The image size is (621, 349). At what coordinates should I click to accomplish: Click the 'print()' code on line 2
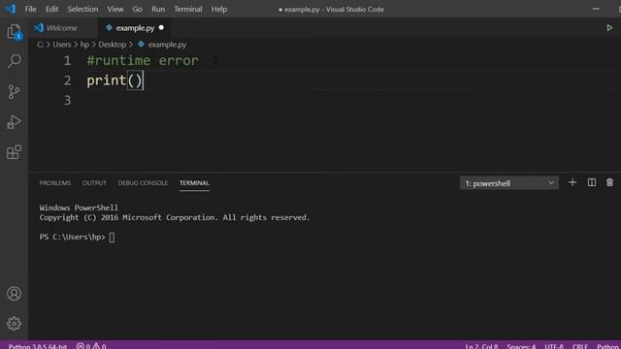(114, 80)
